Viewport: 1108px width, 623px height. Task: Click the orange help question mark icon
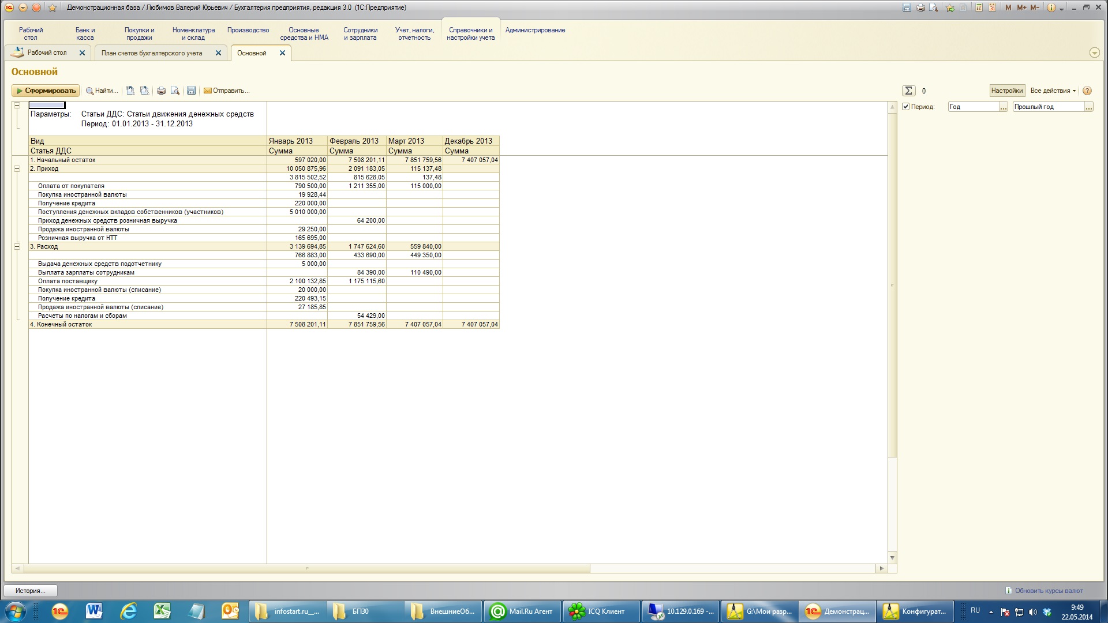1087,91
